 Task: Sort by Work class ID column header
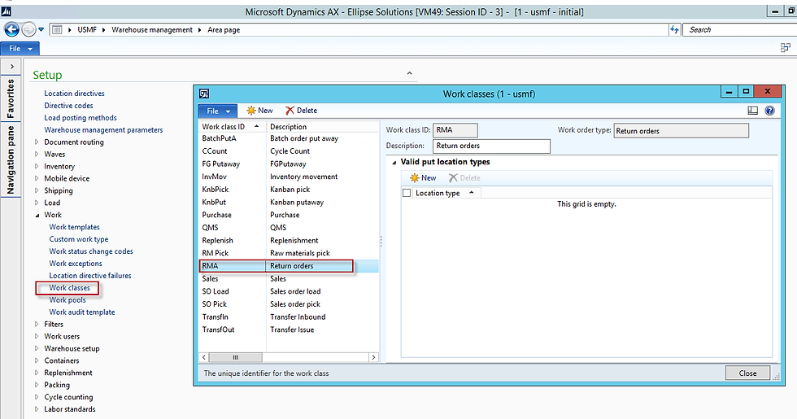tap(233, 127)
